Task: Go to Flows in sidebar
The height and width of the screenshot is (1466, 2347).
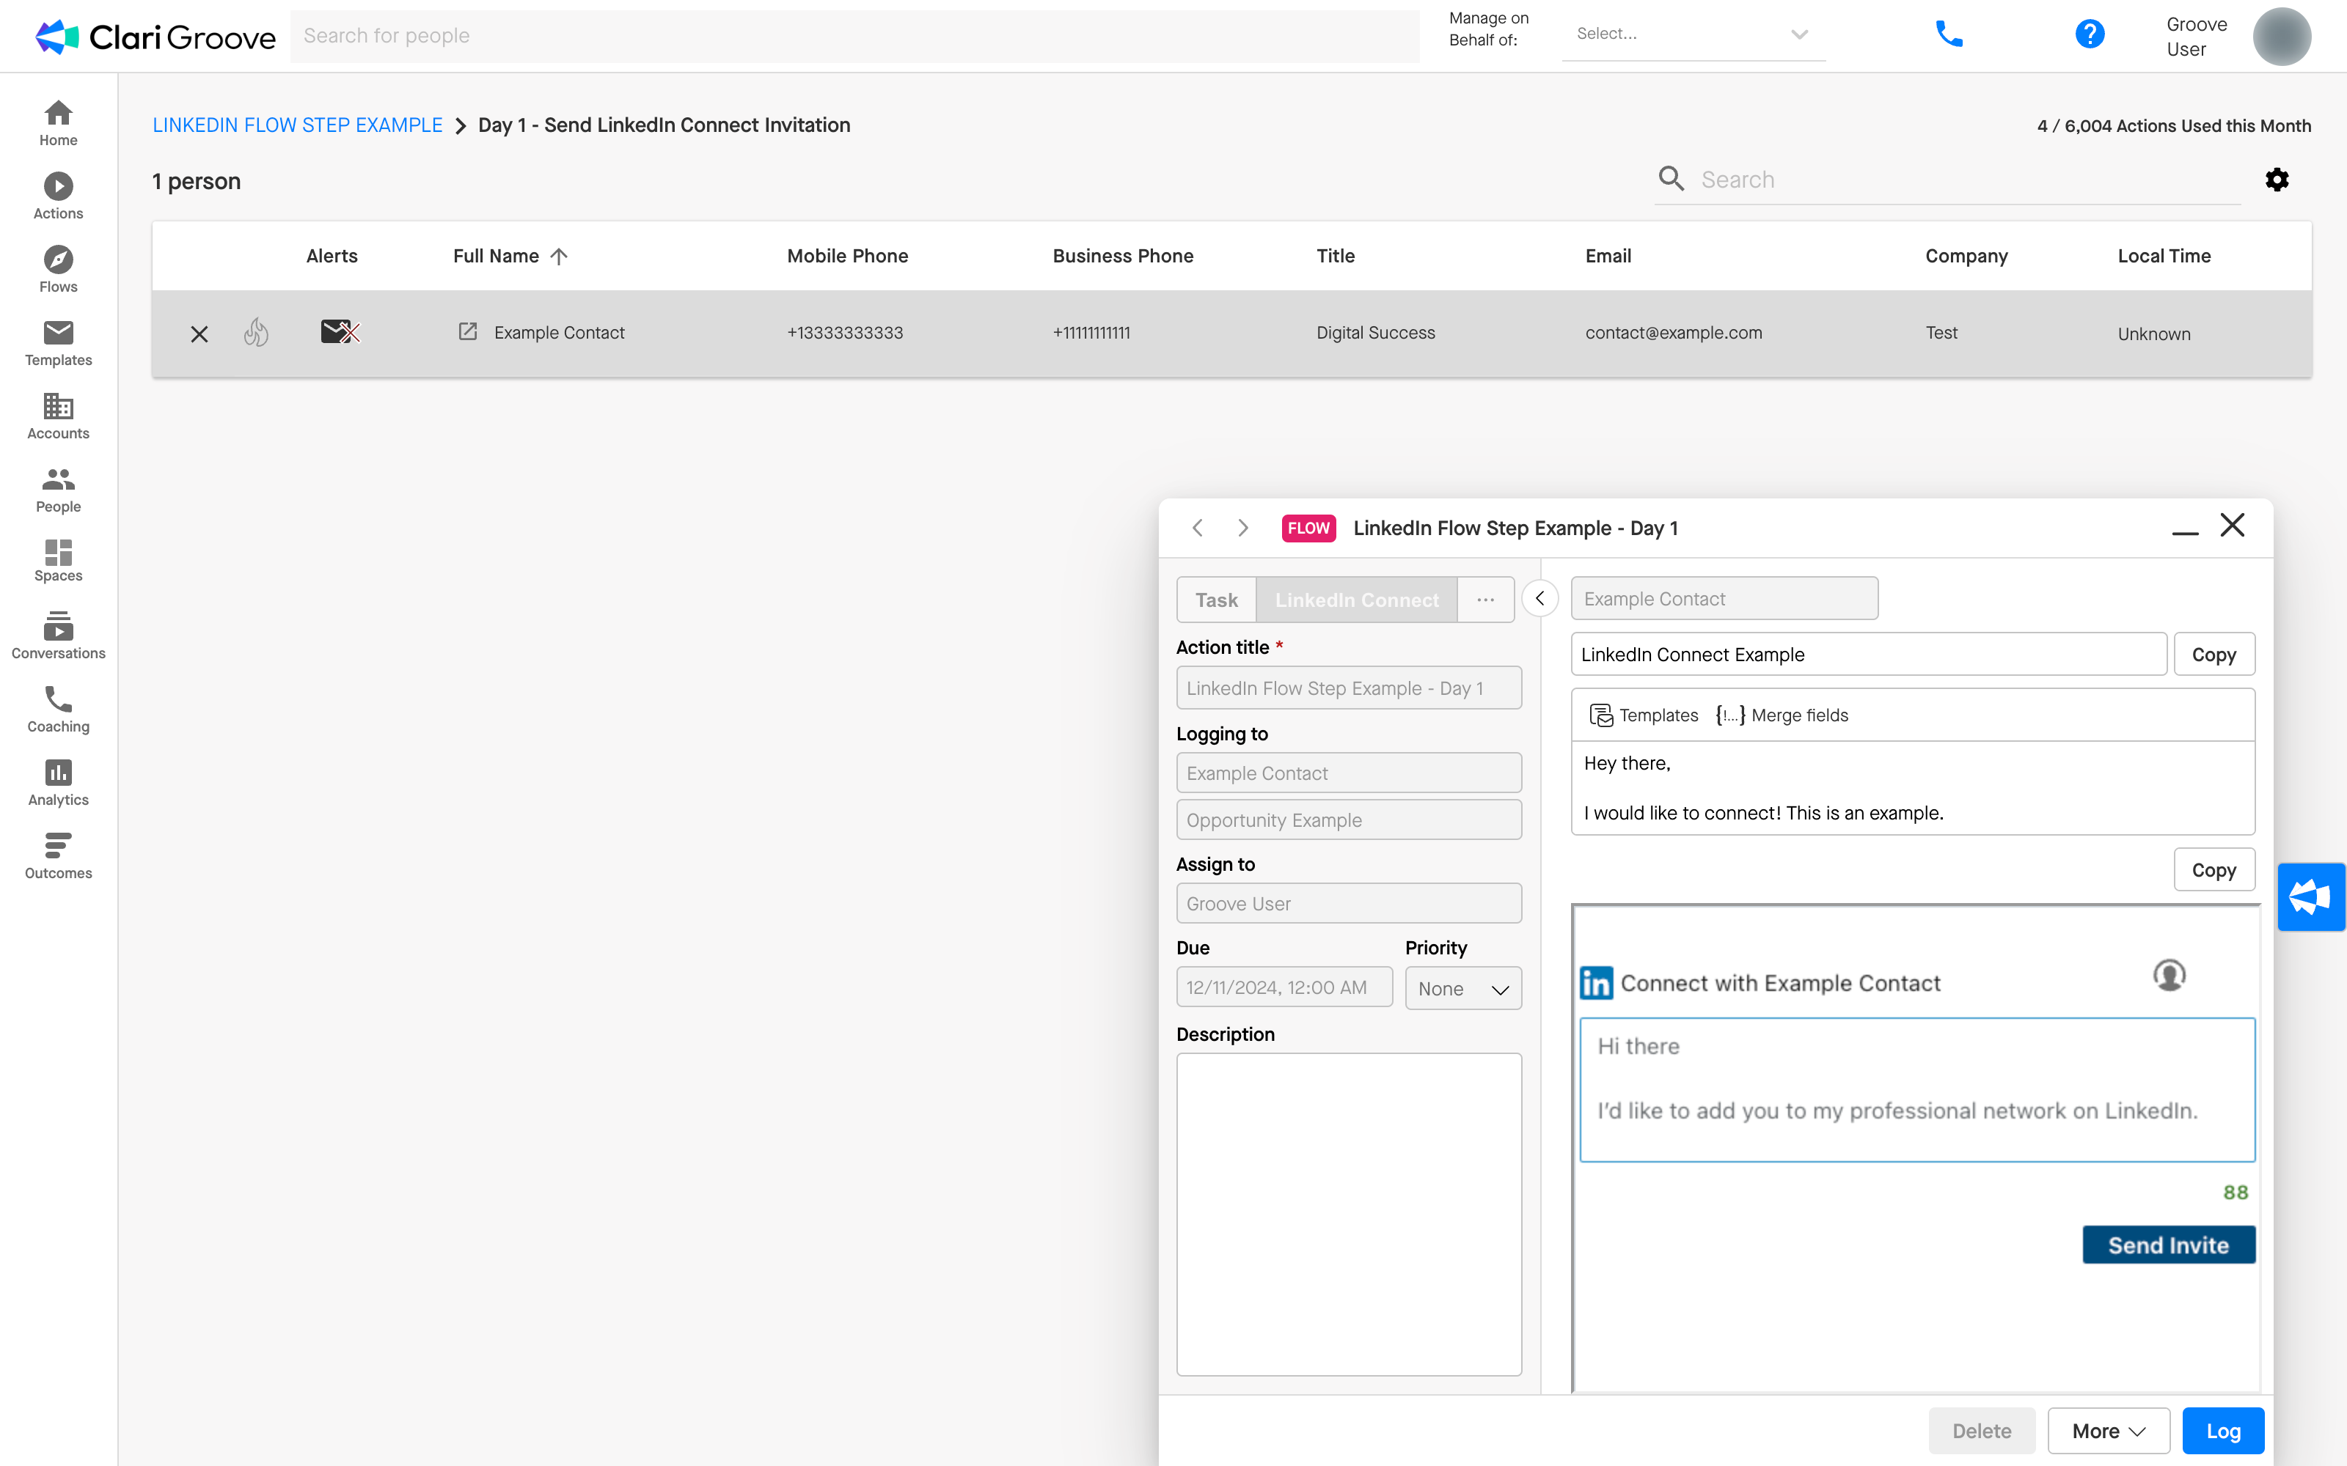Action: (x=58, y=270)
